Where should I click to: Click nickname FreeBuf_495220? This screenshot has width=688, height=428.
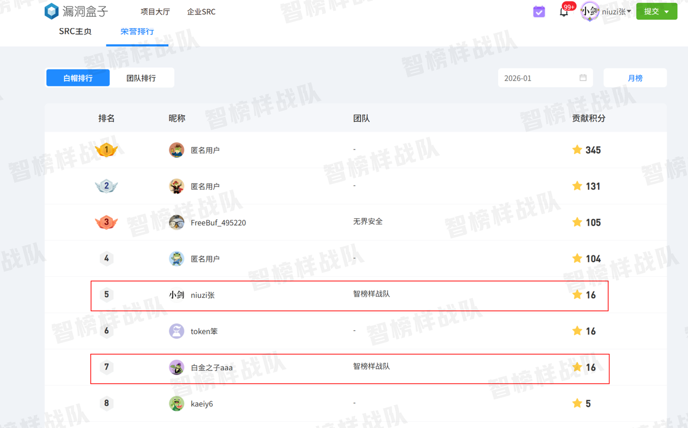click(x=218, y=223)
